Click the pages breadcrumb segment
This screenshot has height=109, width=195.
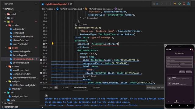tap(50, 9)
